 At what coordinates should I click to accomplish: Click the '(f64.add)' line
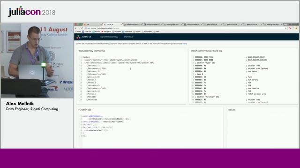tap(91, 97)
